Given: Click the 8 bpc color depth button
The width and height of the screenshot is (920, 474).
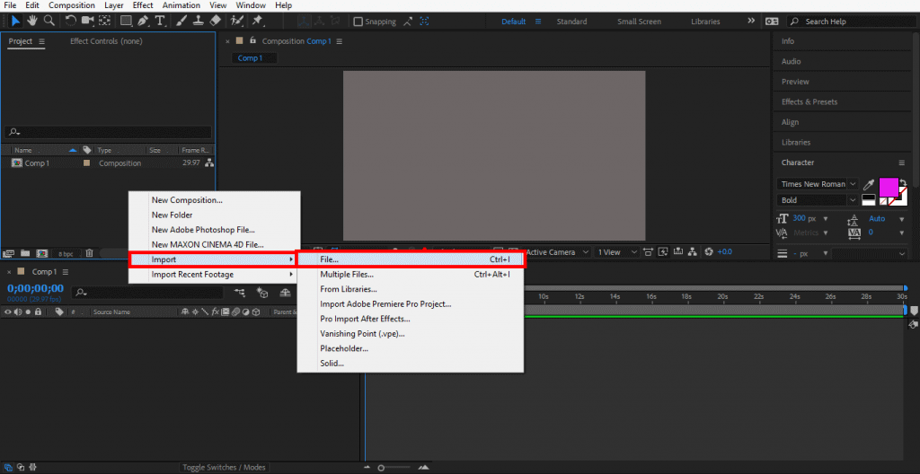Looking at the screenshot, I should click(x=65, y=253).
